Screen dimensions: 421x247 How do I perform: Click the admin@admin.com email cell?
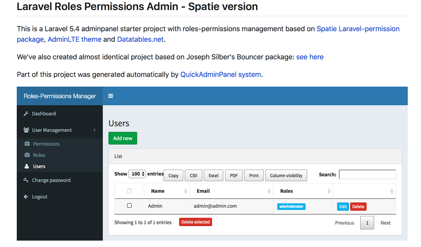(x=215, y=206)
